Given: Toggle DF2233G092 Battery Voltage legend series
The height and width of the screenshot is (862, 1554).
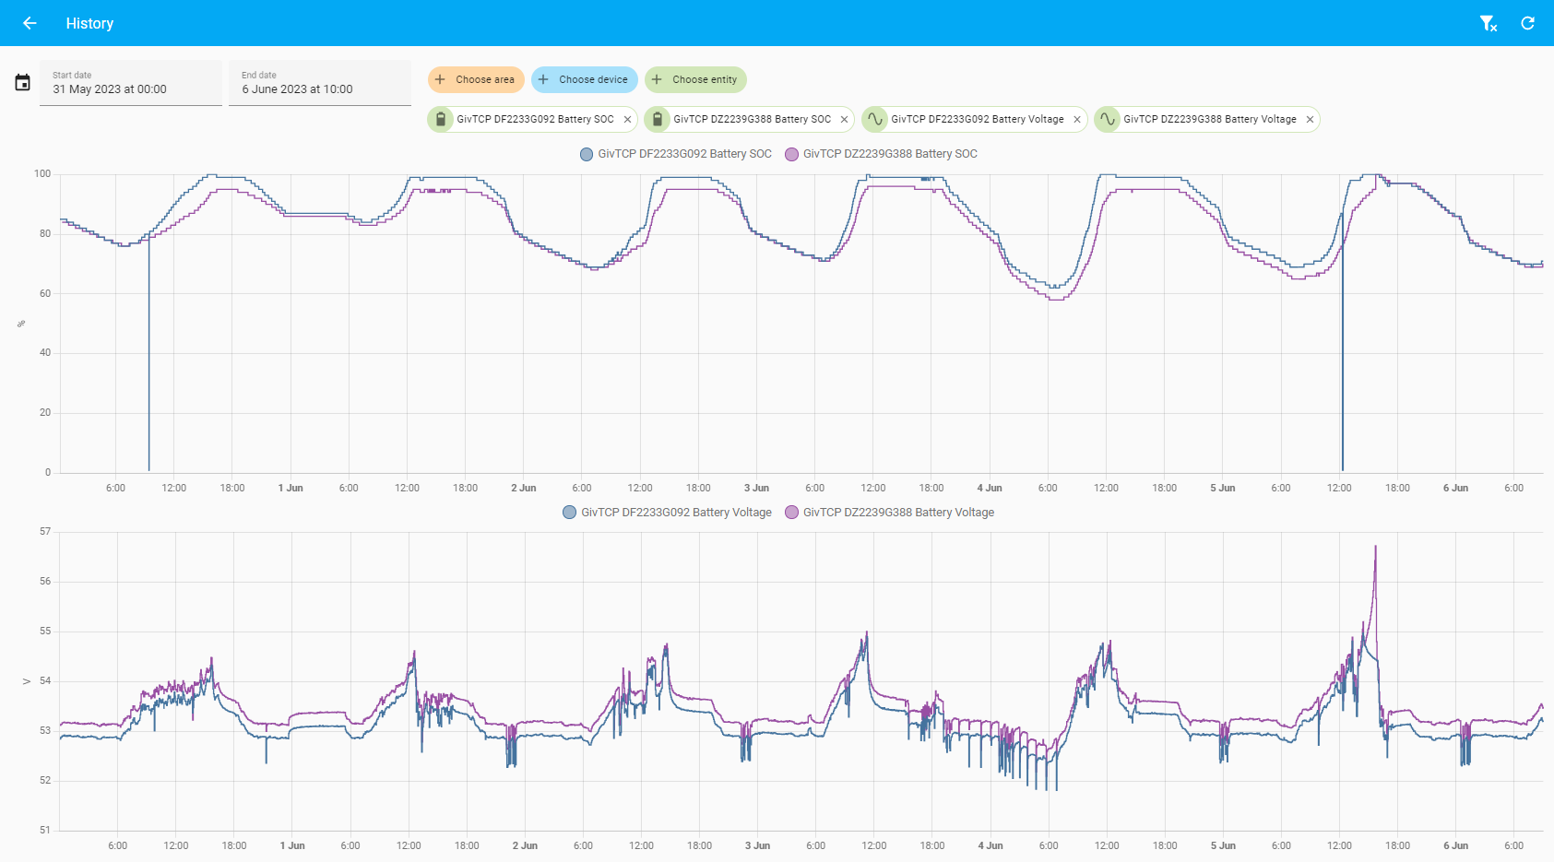Looking at the screenshot, I should (668, 513).
